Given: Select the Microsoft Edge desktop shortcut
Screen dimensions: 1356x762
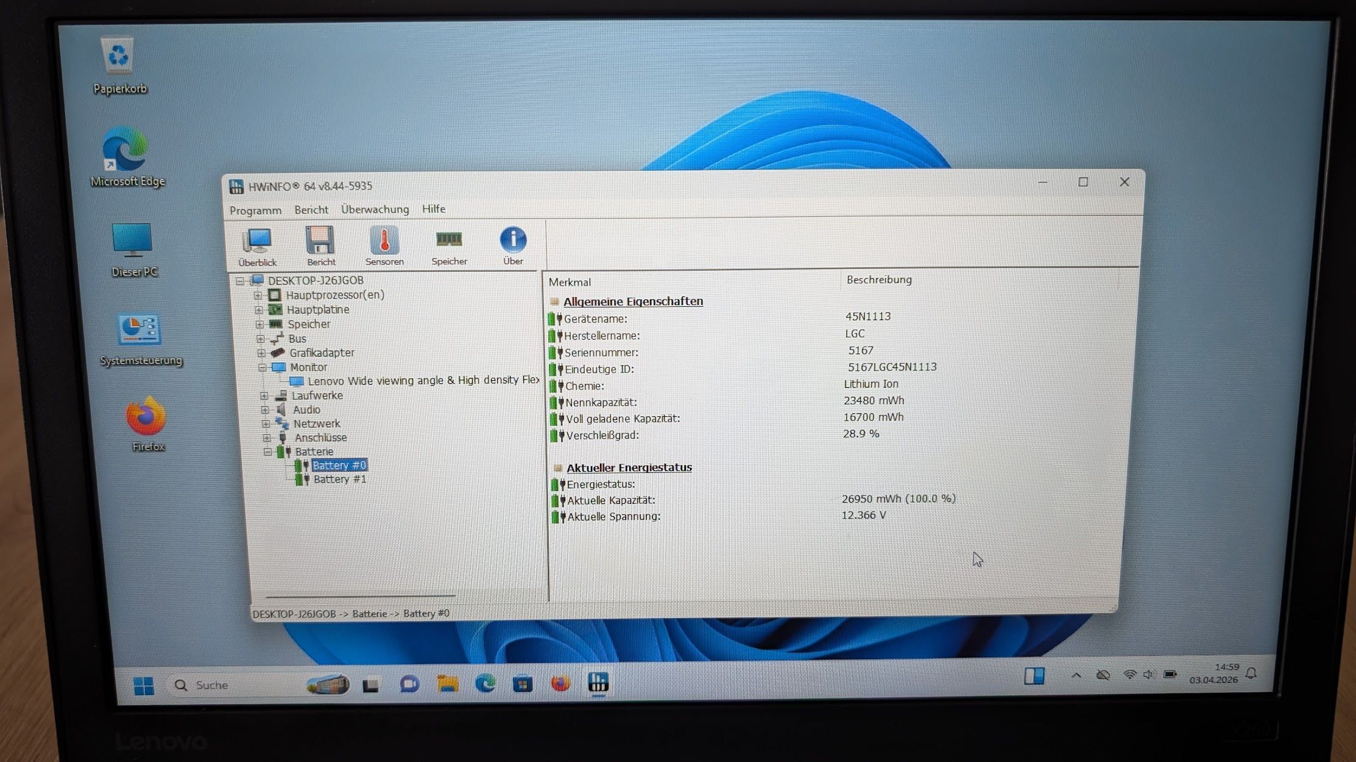Looking at the screenshot, I should click(127, 157).
